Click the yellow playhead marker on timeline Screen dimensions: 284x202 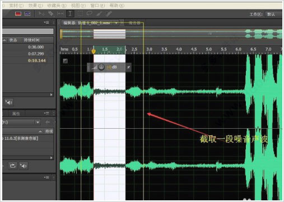click(94, 51)
